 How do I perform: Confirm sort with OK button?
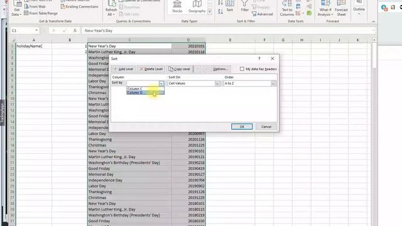click(242, 127)
